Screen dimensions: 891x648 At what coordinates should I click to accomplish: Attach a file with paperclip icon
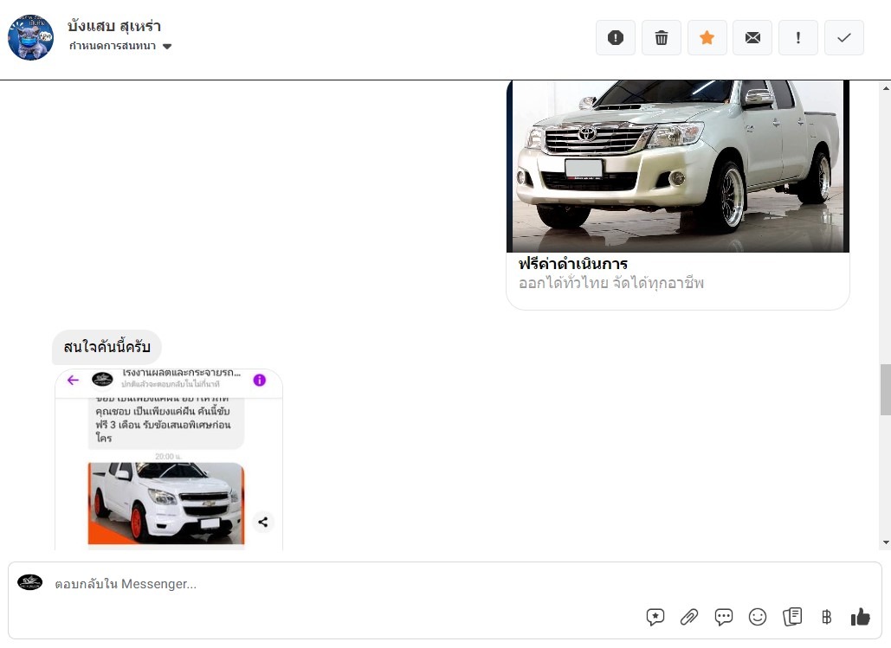(689, 617)
